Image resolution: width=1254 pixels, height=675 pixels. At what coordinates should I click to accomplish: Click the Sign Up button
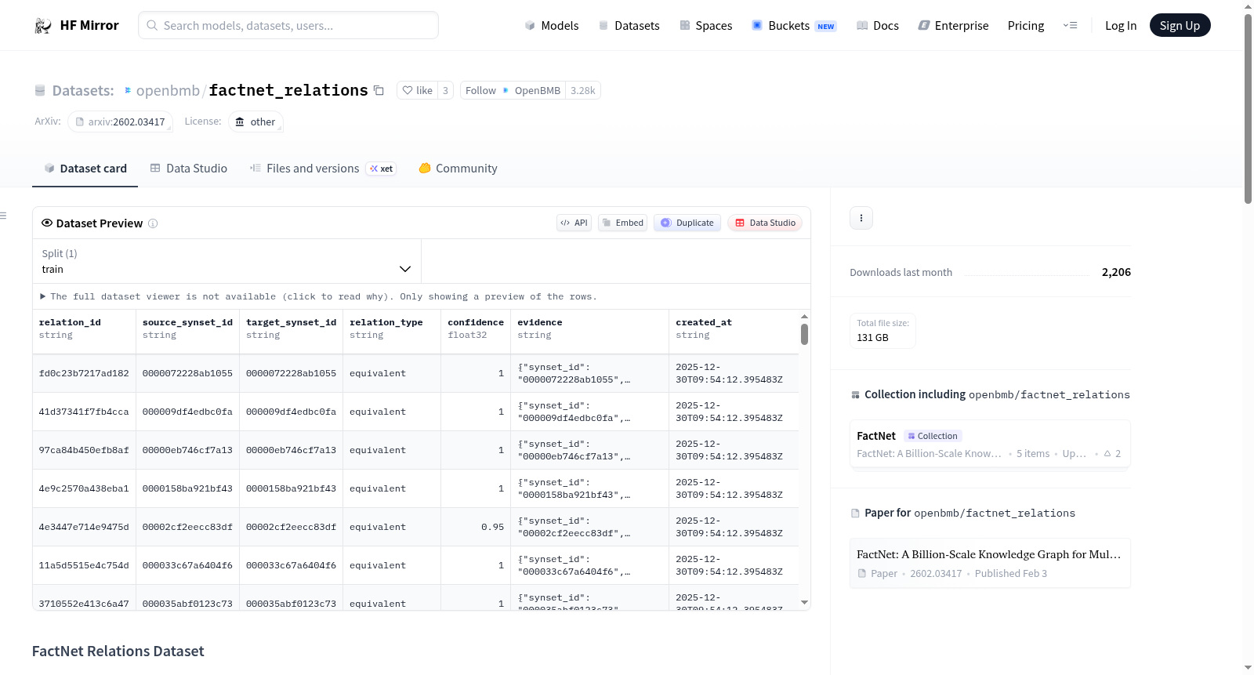(x=1180, y=26)
